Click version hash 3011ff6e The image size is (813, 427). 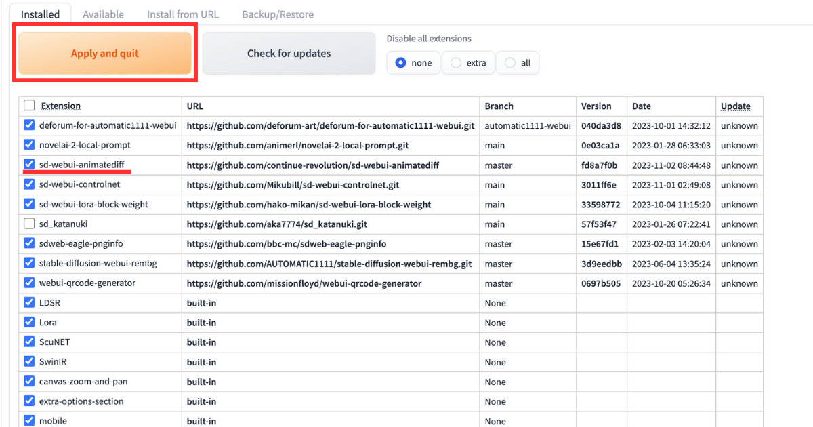(x=600, y=185)
